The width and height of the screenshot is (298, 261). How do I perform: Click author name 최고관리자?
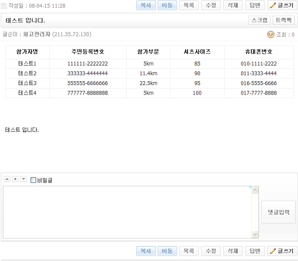point(37,34)
